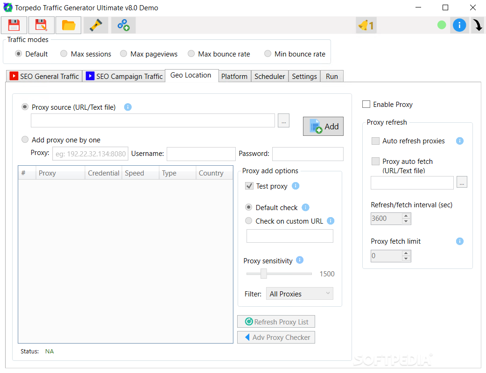Increase Proxy fetch limit value
This screenshot has width=486, height=373.
(406, 253)
